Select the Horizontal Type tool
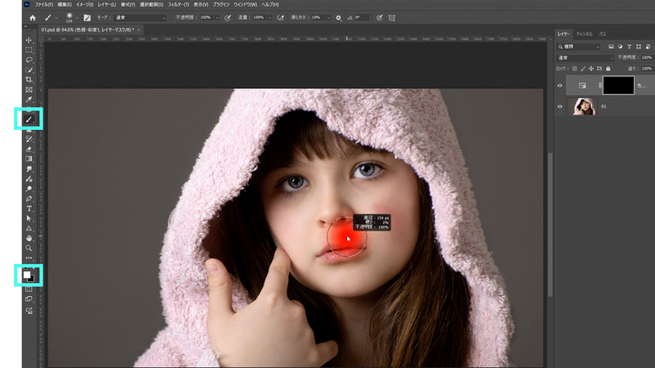655x368 pixels. [29, 209]
